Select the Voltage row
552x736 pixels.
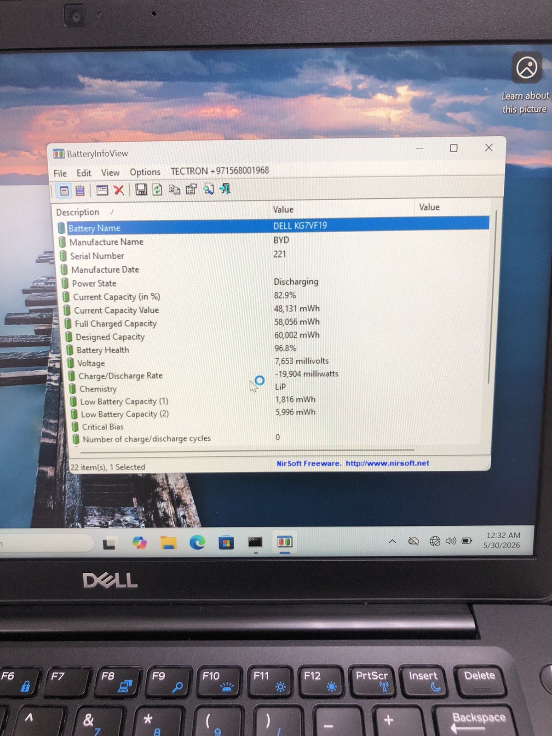click(273, 362)
